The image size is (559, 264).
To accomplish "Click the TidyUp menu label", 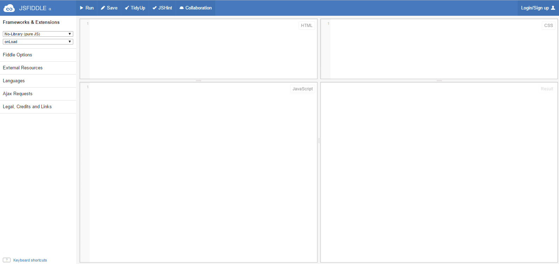I will (x=138, y=8).
